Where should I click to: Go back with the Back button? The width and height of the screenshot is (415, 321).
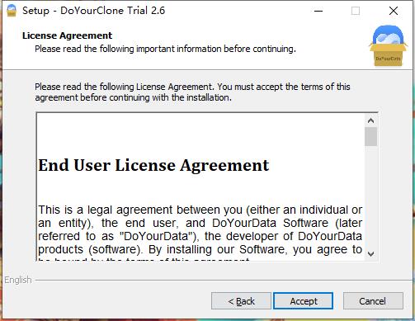tap(241, 301)
